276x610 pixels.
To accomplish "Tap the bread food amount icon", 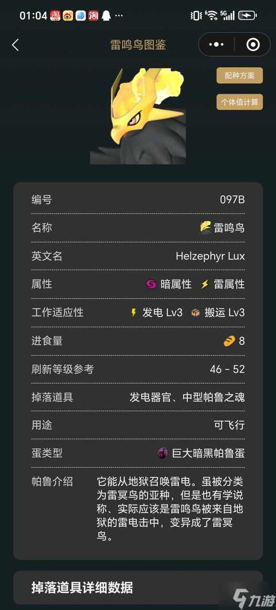I will point(229,341).
